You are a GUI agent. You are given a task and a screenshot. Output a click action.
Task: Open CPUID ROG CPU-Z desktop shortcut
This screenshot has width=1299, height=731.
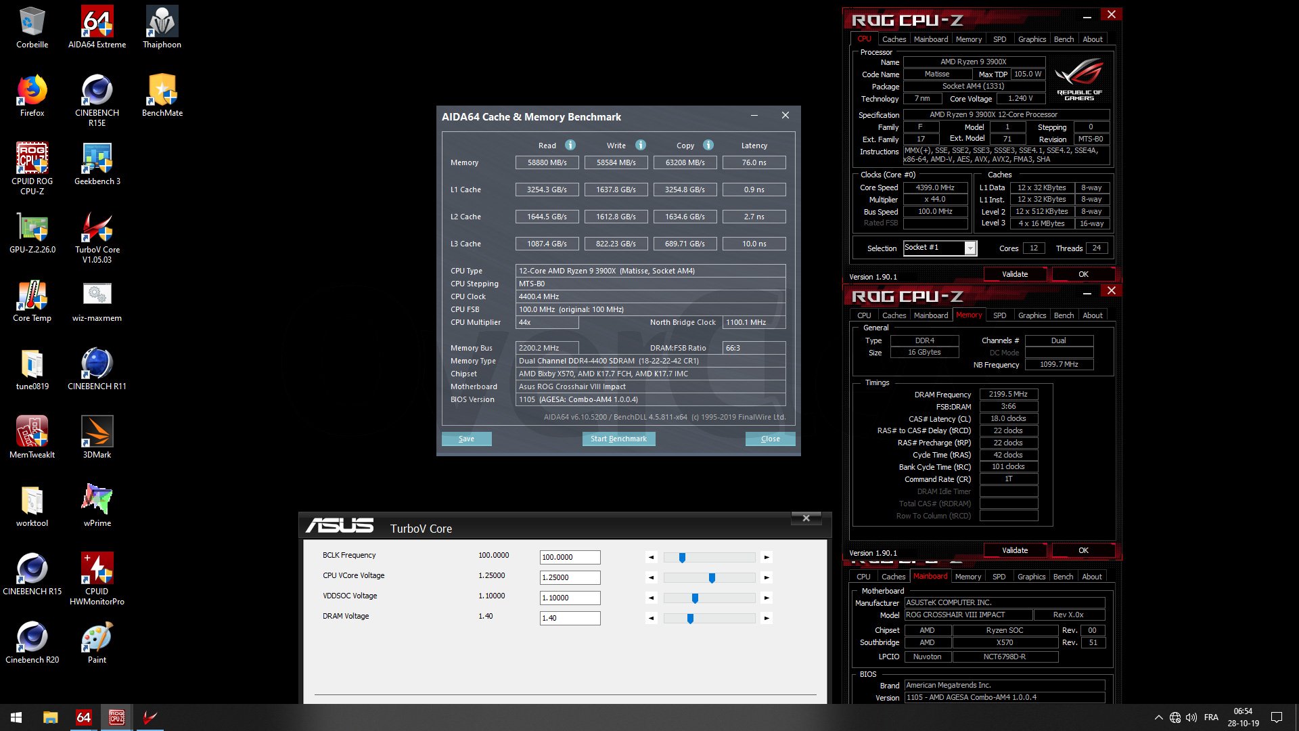click(32, 169)
